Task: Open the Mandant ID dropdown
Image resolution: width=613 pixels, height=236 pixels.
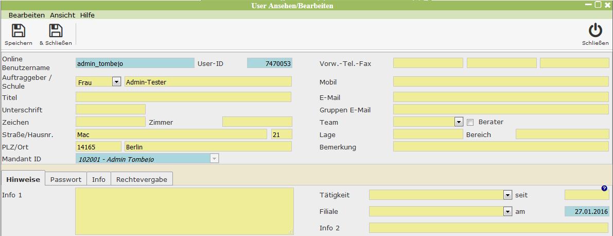Action: tap(214, 159)
